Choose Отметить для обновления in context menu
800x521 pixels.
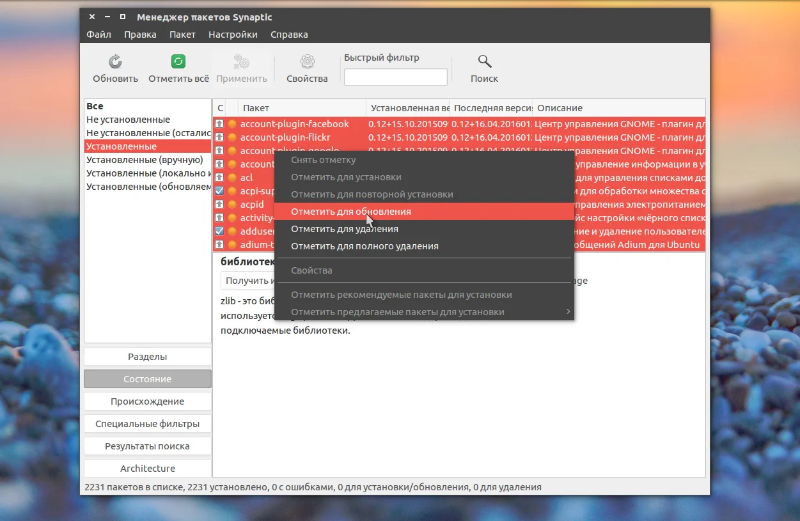click(424, 212)
